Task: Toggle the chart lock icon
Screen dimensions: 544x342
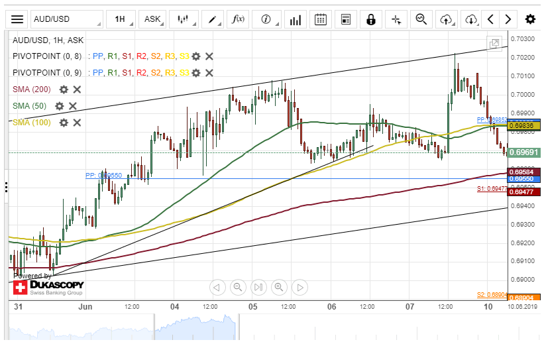Action: (x=371, y=19)
